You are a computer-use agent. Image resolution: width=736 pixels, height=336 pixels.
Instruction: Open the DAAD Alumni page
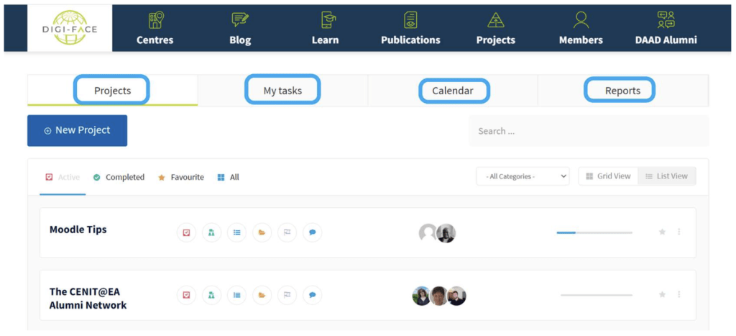coord(666,29)
